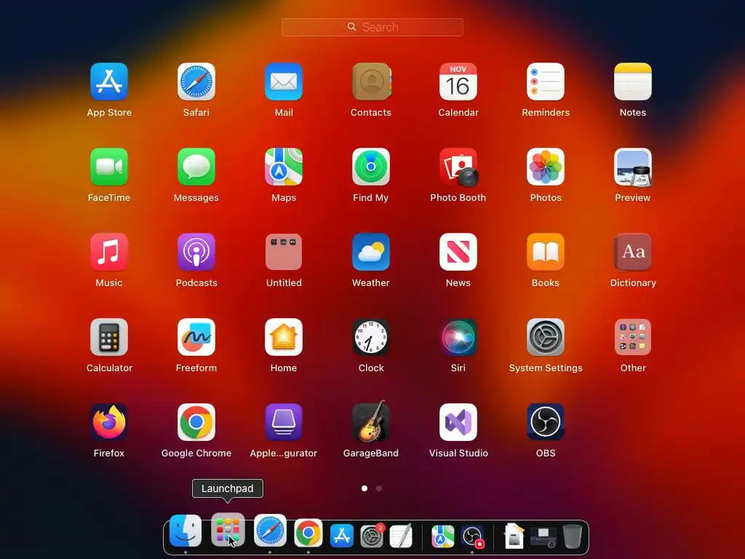Open the Home app
745x559 pixels.
tap(284, 337)
